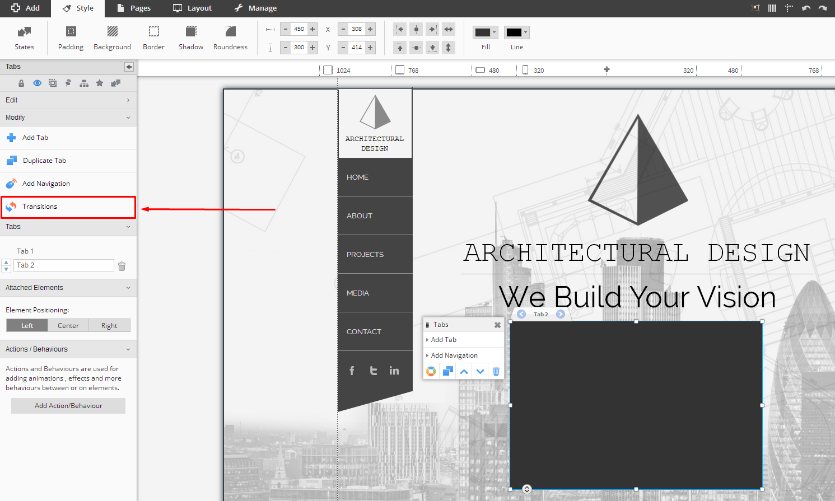This screenshot has height=501, width=835.
Task: Click the star favorite icon
Action: point(100,83)
